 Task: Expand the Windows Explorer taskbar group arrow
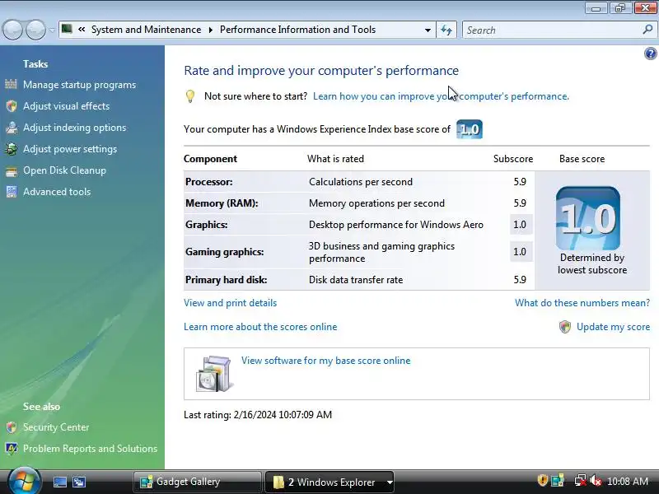click(x=390, y=482)
